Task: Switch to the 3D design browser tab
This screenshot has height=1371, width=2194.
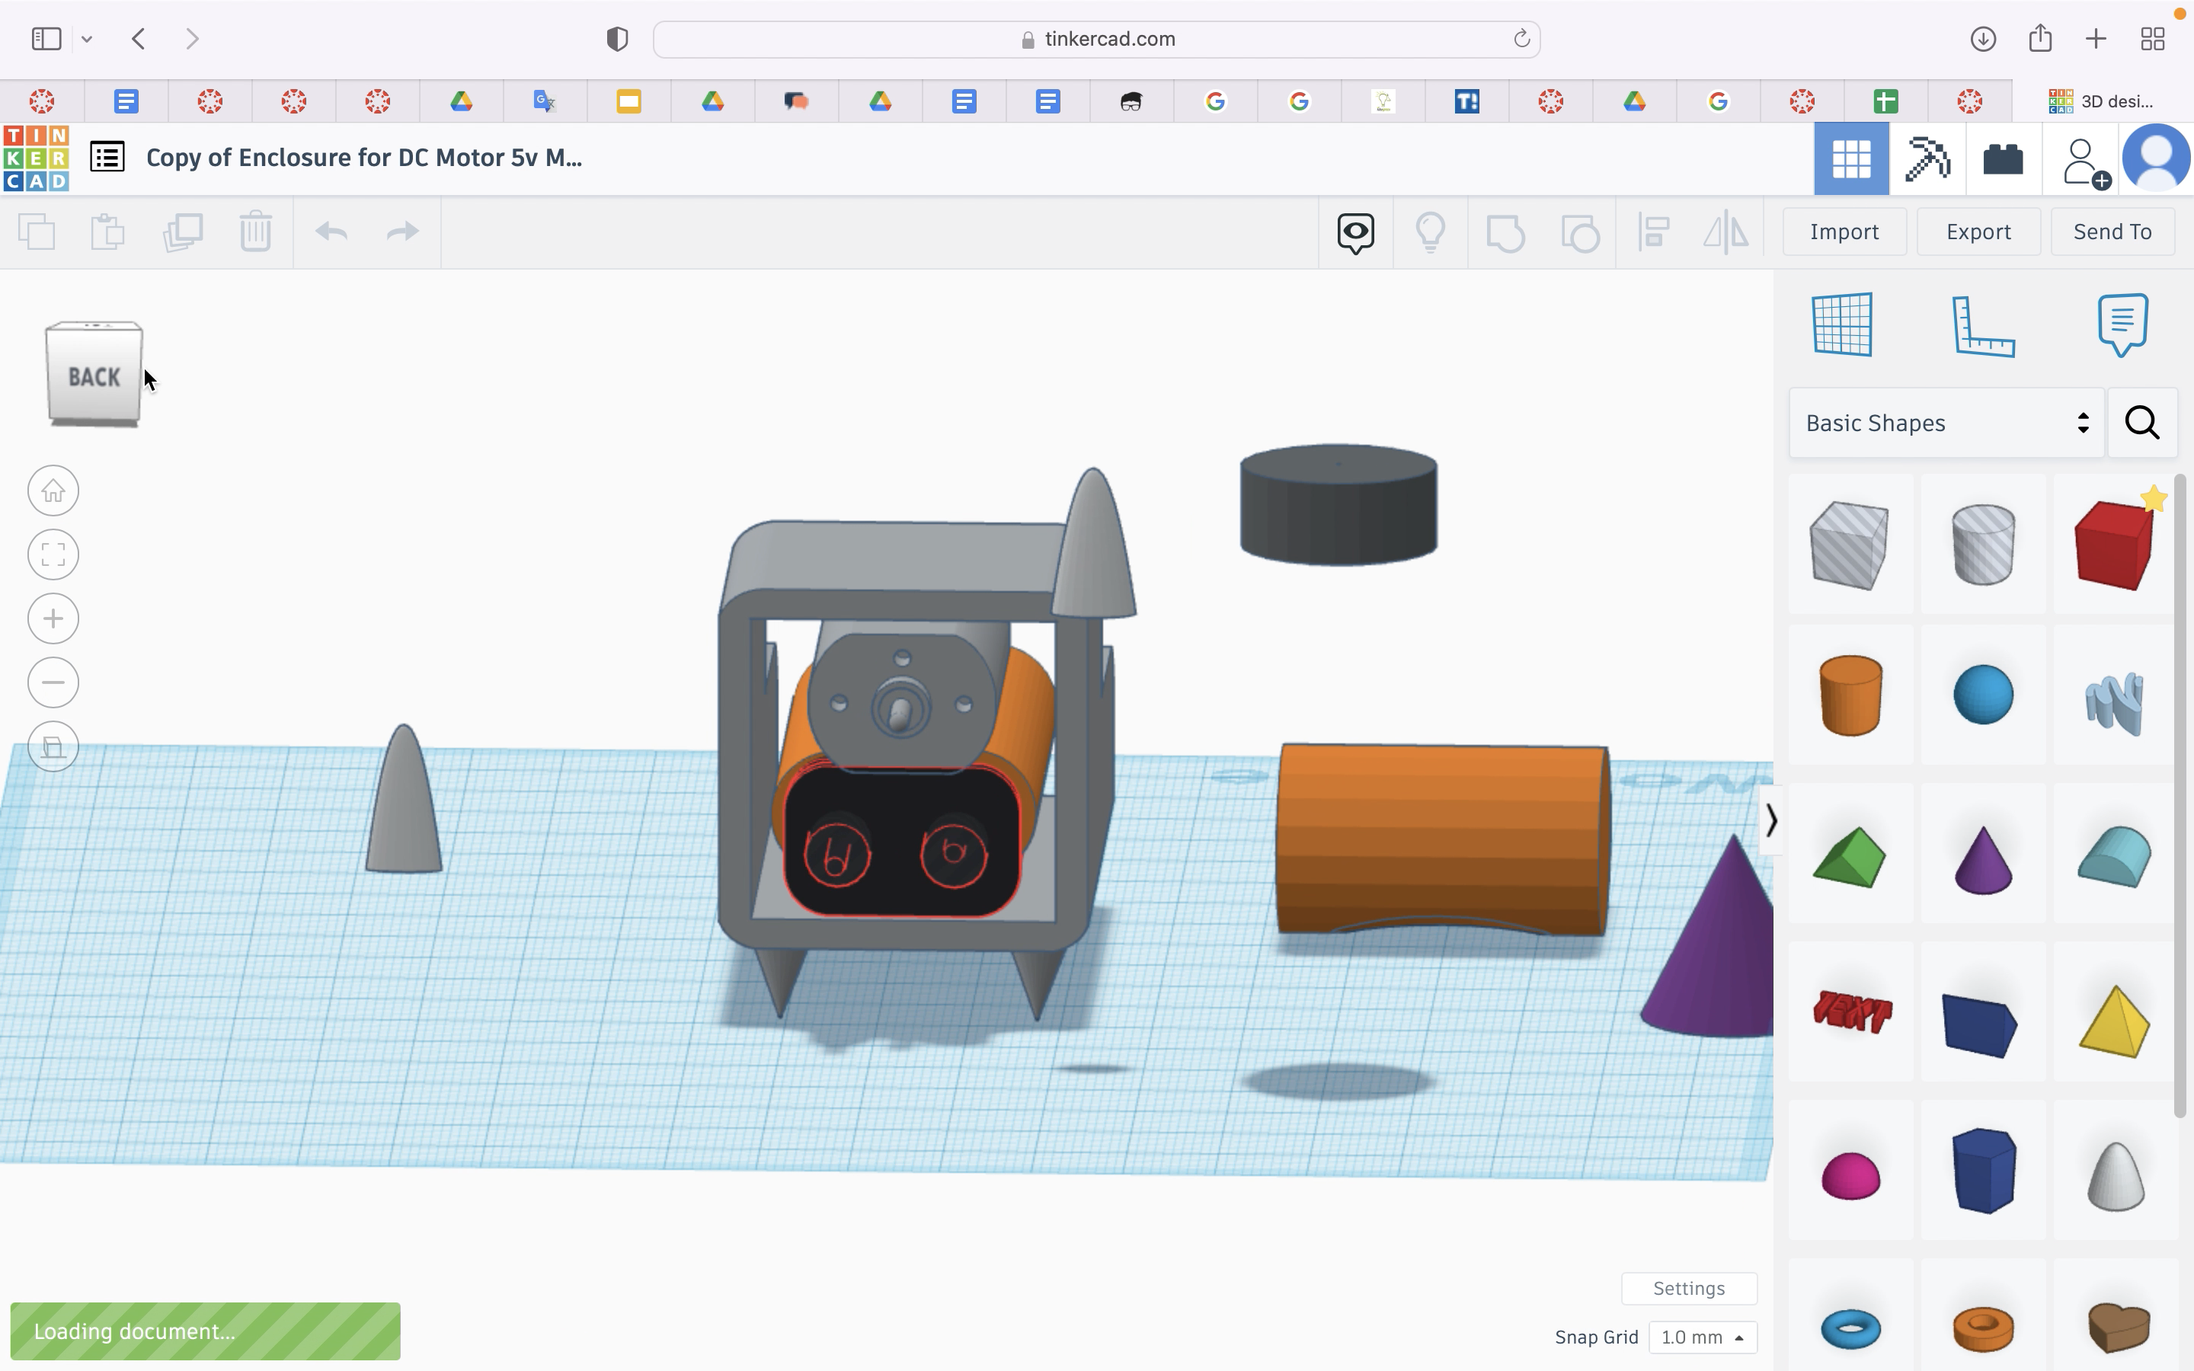Action: 2102,101
